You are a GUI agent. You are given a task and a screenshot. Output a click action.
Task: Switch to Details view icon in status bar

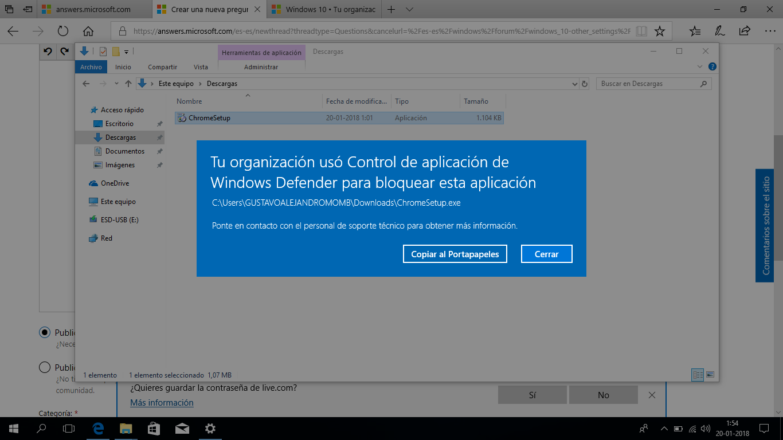[x=698, y=375]
